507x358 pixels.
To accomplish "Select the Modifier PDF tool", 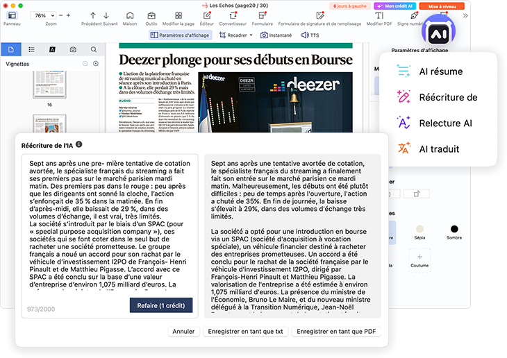I will click(x=379, y=15).
